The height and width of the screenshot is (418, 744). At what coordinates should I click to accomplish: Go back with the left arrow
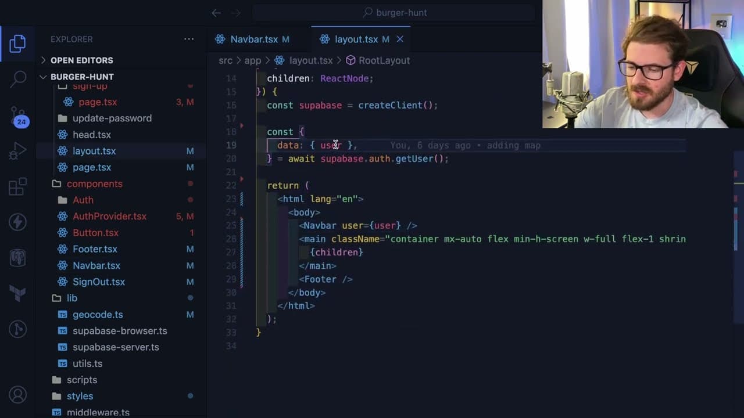(216, 12)
